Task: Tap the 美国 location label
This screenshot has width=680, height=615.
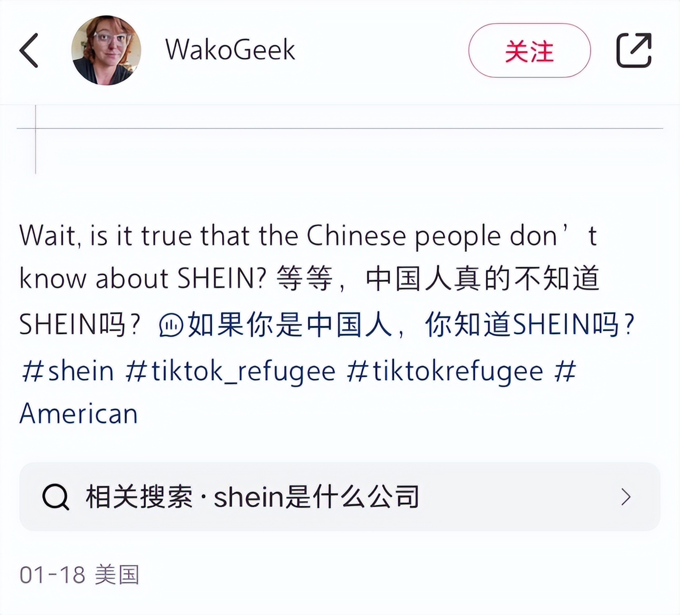Action: (117, 575)
